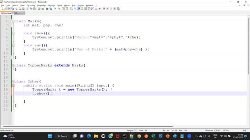Click the Redo toolbar icon
Viewport: 250px width, 140px height.
point(43,9)
